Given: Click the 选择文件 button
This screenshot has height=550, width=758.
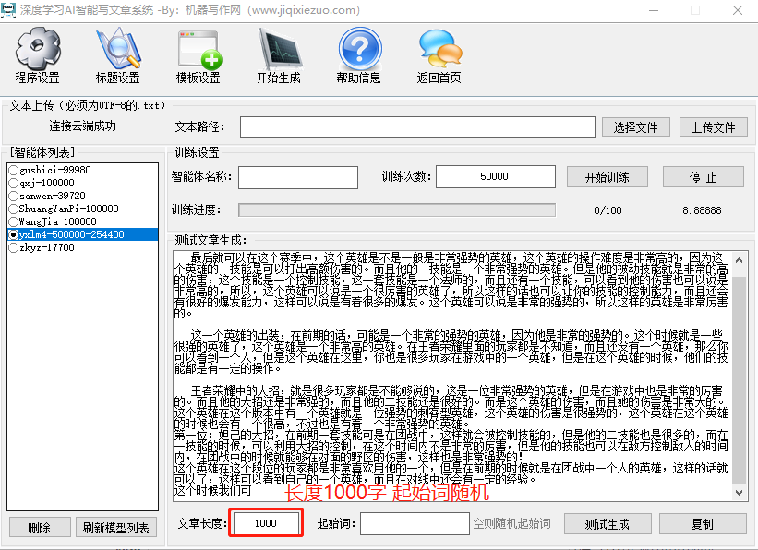Looking at the screenshot, I should tap(635, 127).
